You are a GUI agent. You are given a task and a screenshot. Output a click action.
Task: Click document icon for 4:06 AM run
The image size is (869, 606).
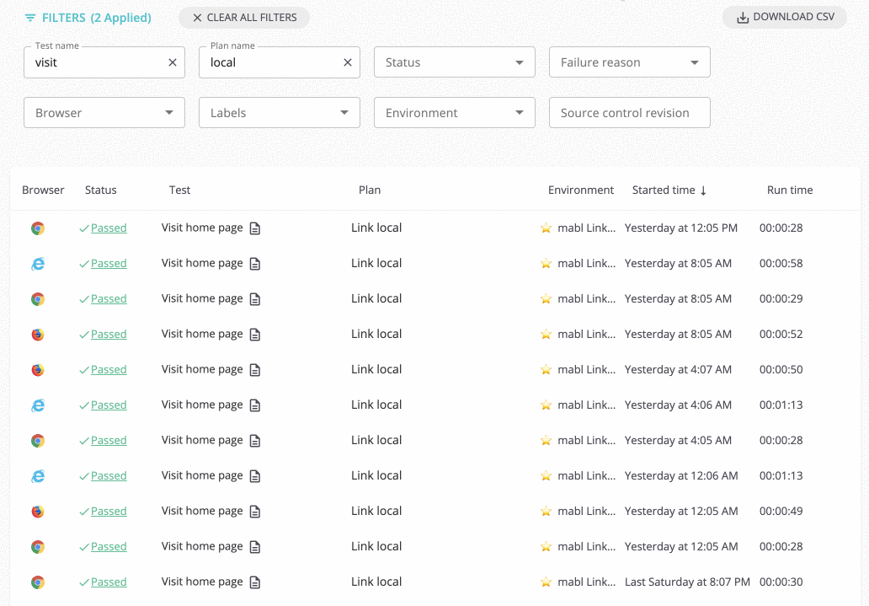pos(255,405)
